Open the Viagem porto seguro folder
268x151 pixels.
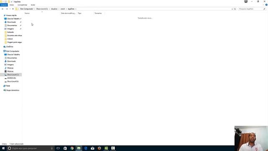point(14,42)
